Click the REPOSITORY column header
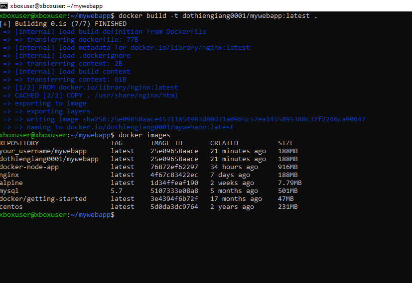412x283 pixels. point(19,143)
